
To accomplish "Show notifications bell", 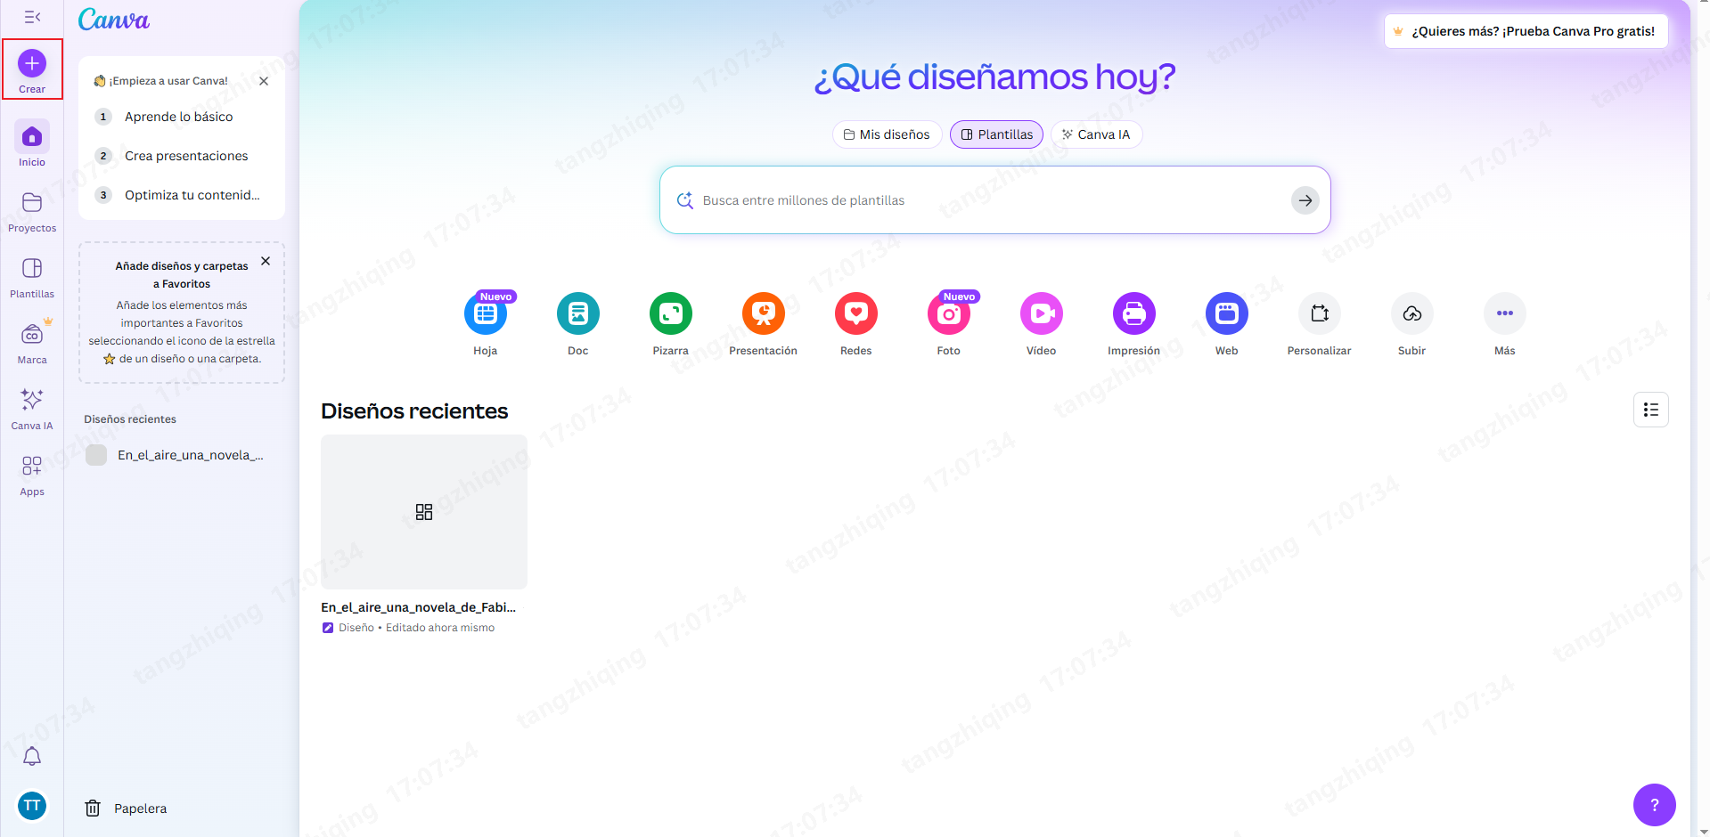I will tap(32, 756).
